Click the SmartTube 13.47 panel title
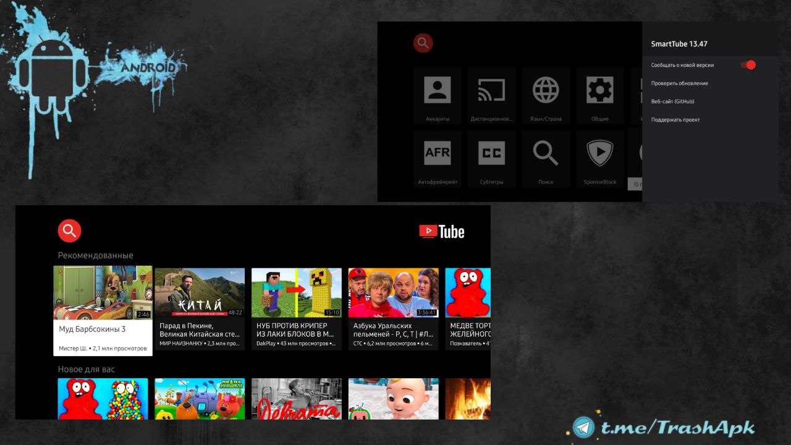This screenshot has width=791, height=445. tap(679, 44)
